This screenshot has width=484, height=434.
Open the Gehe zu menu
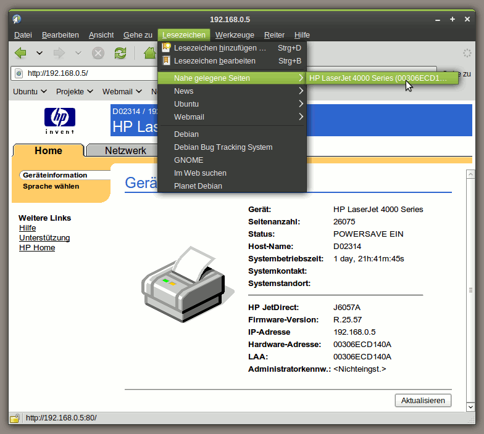click(138, 35)
